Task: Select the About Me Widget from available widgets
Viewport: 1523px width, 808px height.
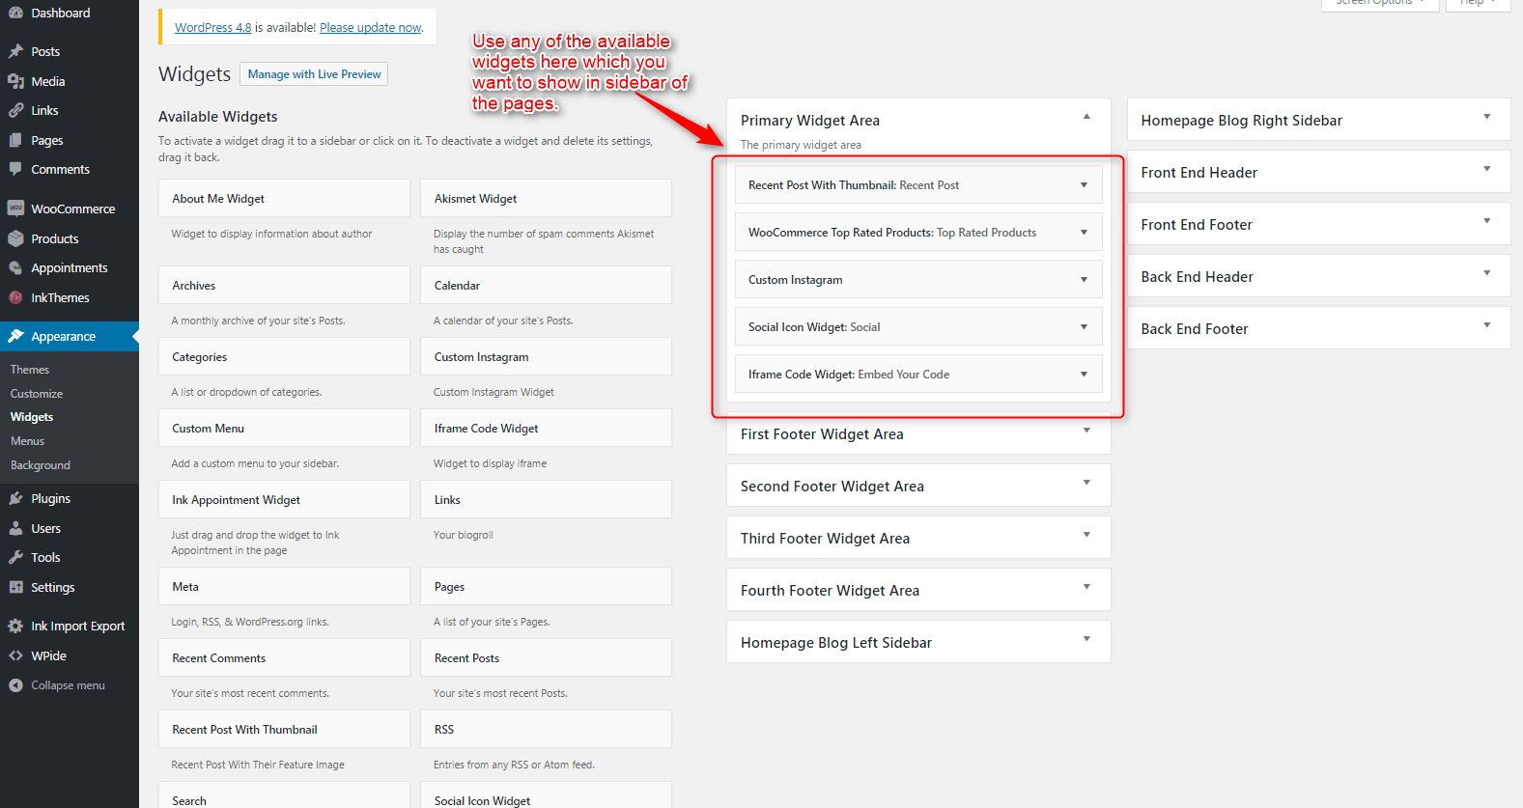Action: coord(284,199)
